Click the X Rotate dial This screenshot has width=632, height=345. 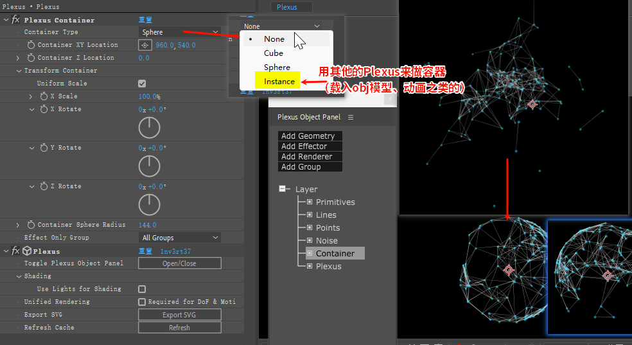(149, 128)
